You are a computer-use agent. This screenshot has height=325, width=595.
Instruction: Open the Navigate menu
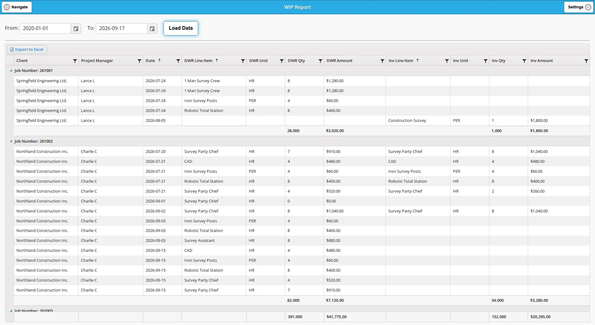tap(17, 7)
